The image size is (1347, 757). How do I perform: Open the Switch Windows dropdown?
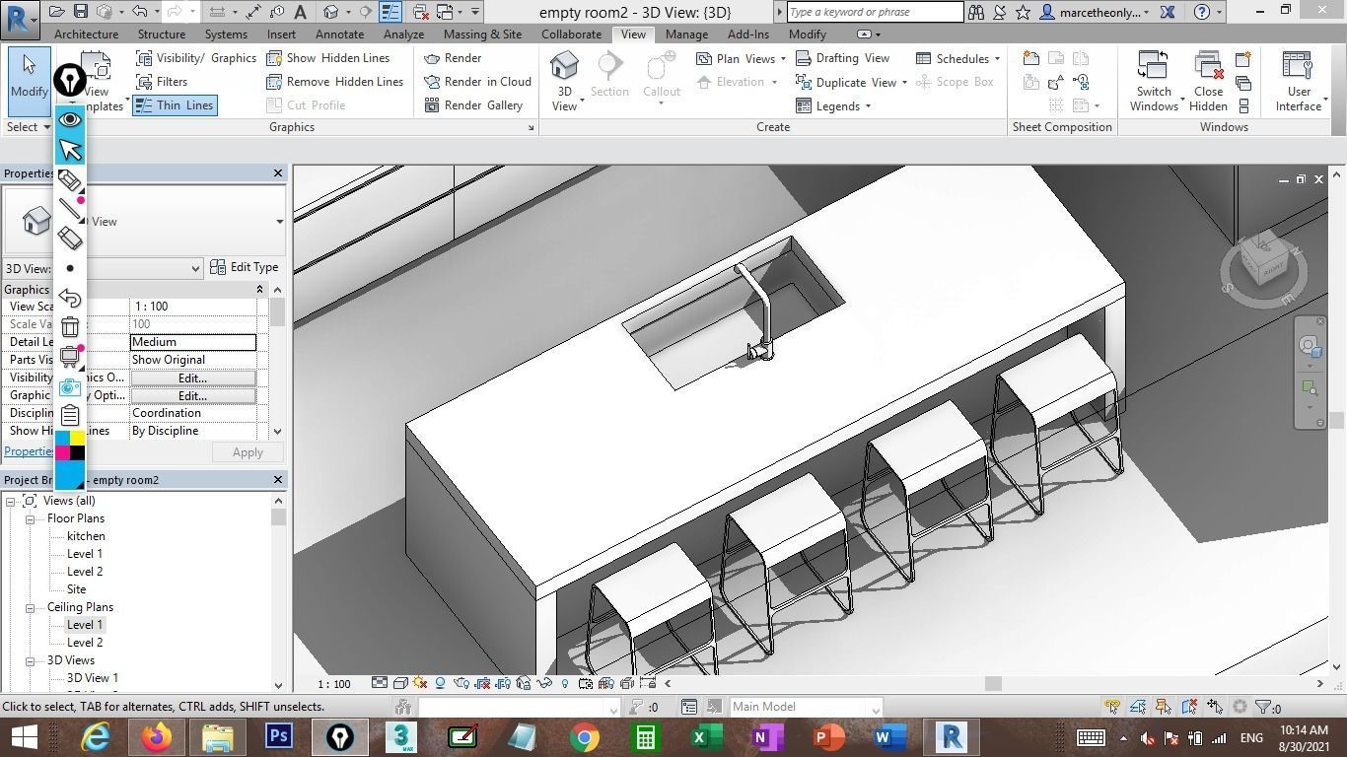[x=1154, y=82]
